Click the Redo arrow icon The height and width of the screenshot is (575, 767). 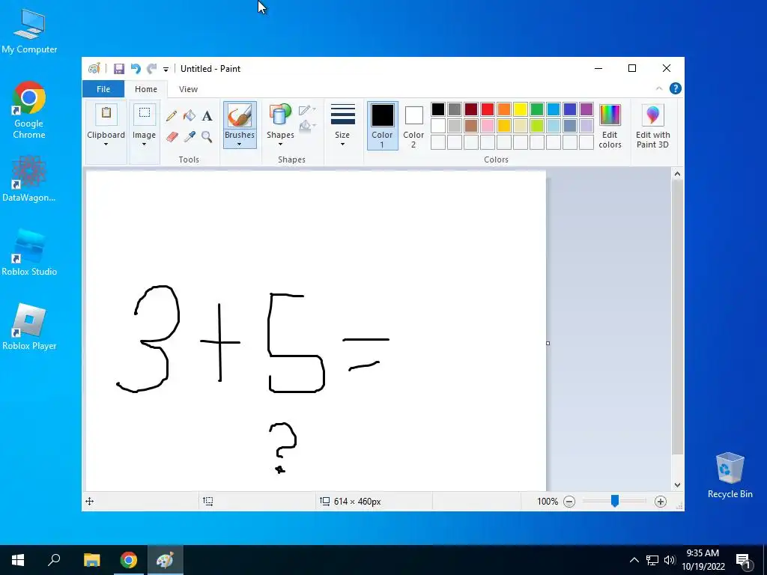(152, 69)
